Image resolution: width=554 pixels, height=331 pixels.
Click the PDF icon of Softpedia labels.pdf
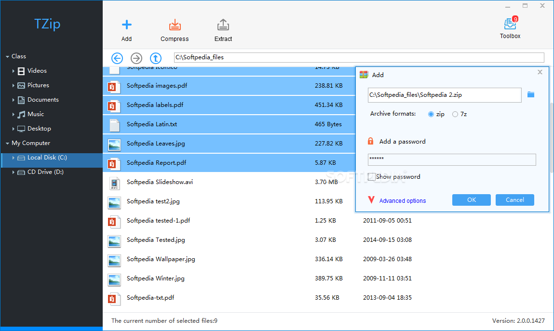(x=114, y=105)
